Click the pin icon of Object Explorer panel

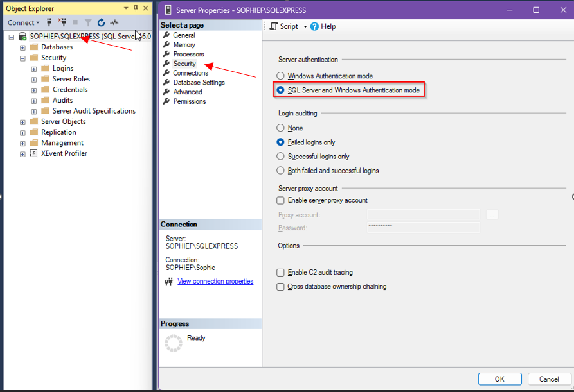point(136,8)
